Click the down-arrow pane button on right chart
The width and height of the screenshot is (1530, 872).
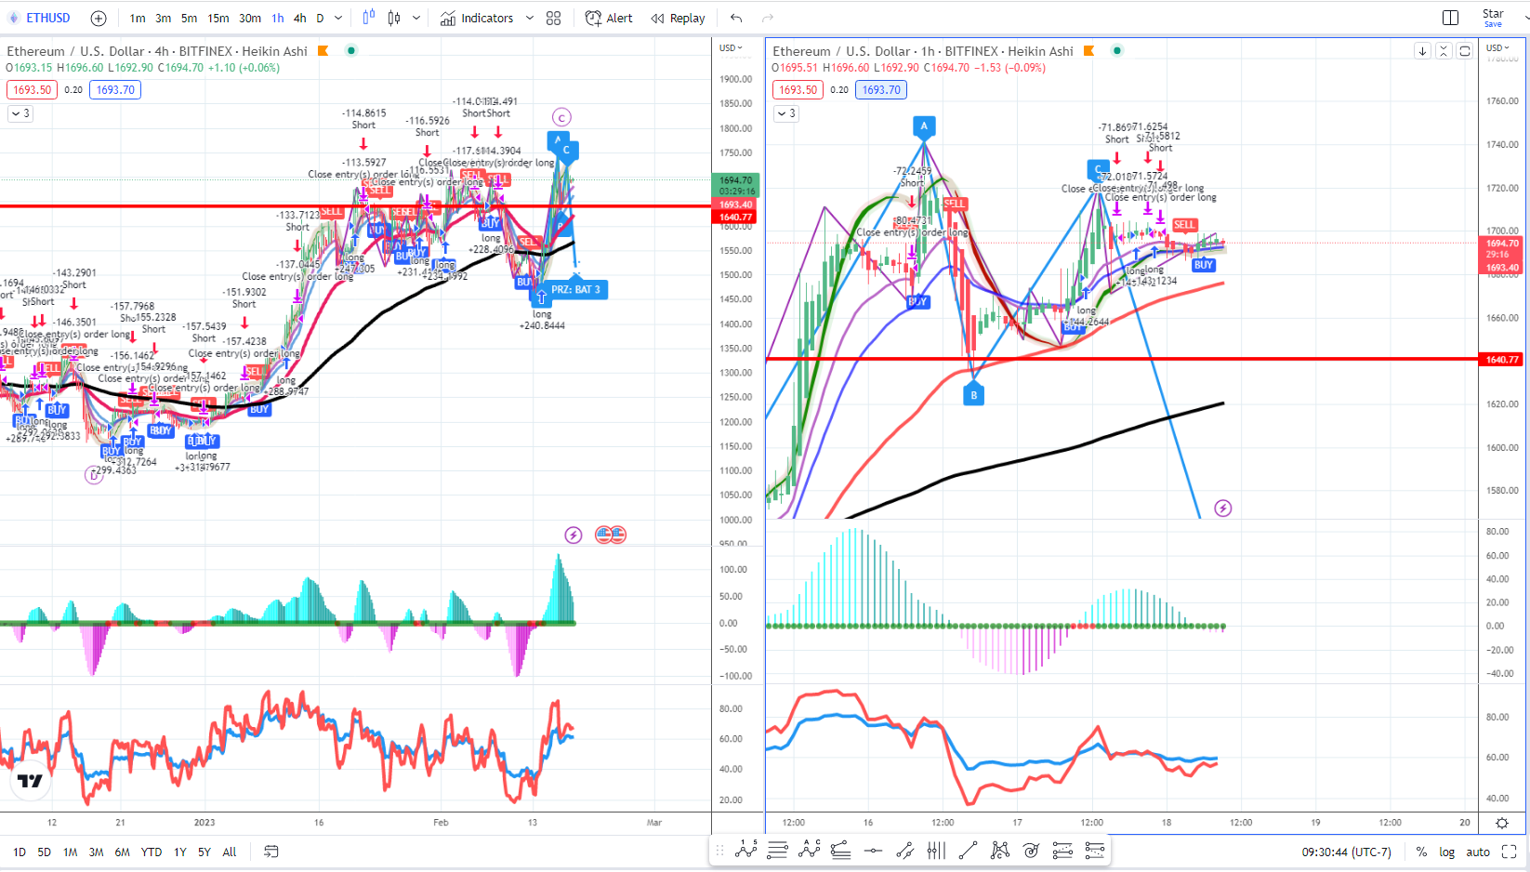point(1422,51)
